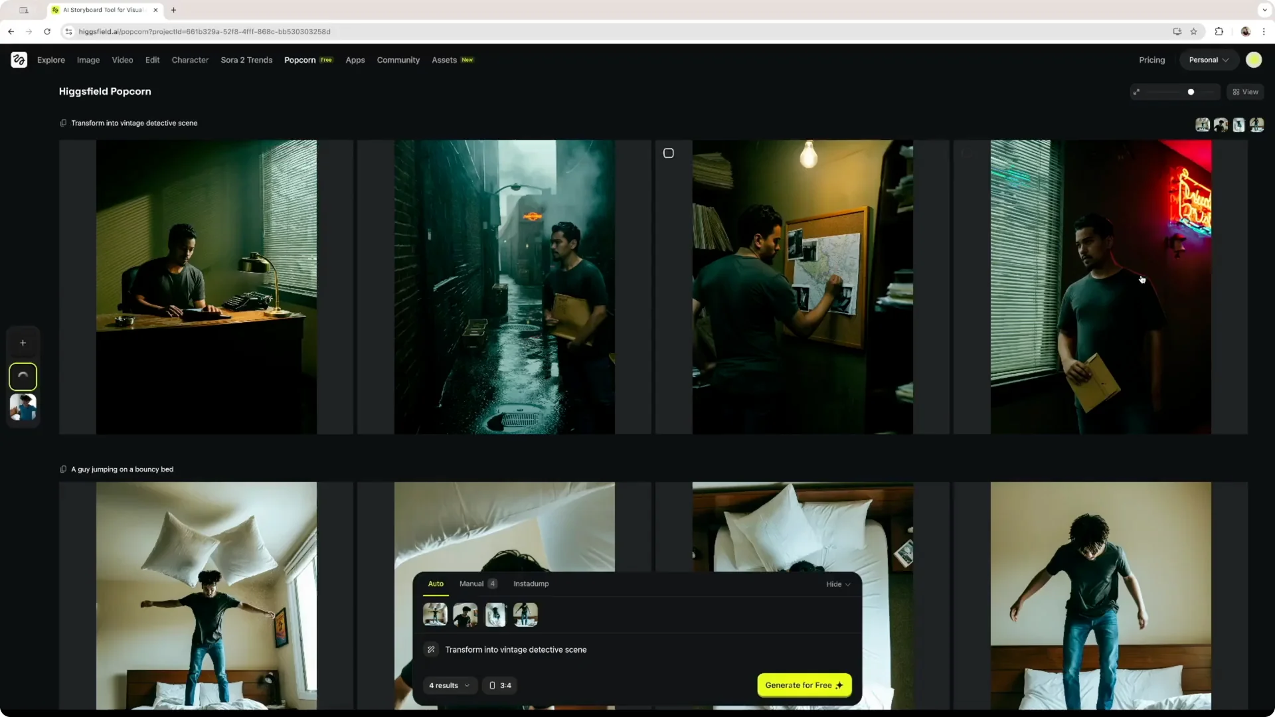Image resolution: width=1275 pixels, height=717 pixels.
Task: Select the first reference thumbnail under the Auto tab
Action: tap(435, 614)
